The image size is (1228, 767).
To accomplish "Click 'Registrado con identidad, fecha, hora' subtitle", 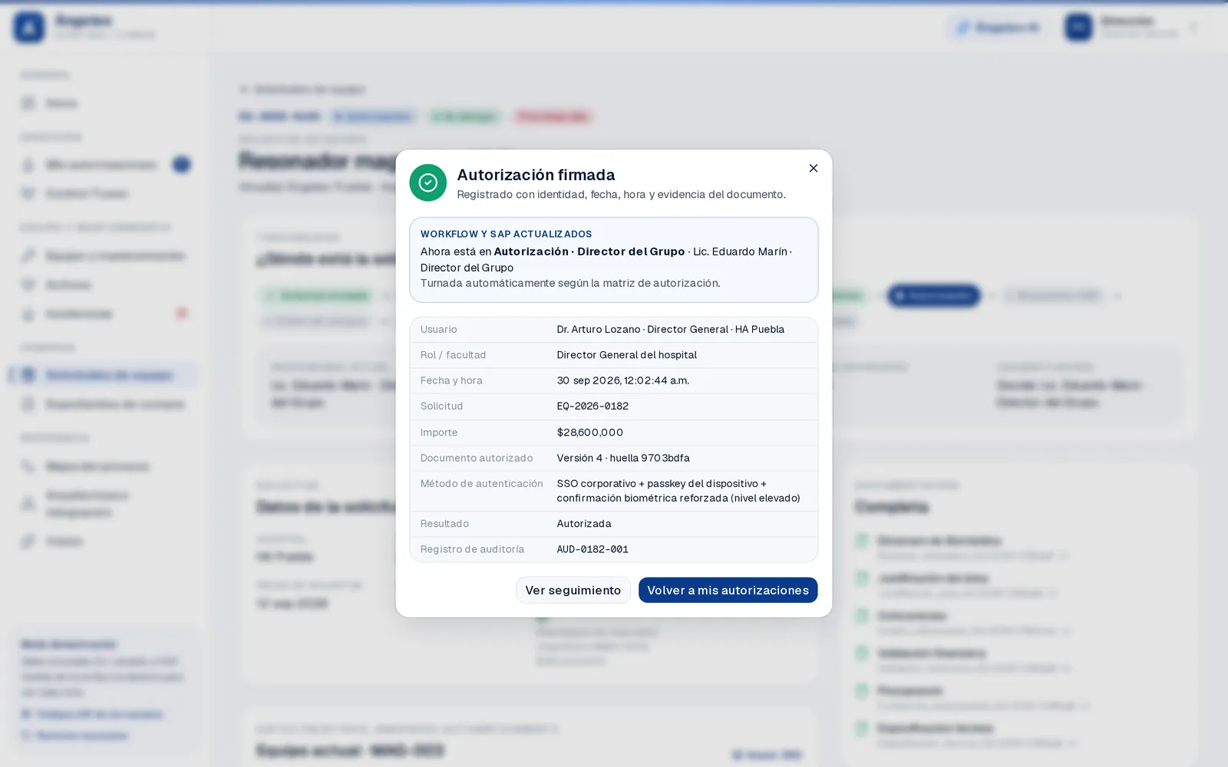I will [x=622, y=195].
